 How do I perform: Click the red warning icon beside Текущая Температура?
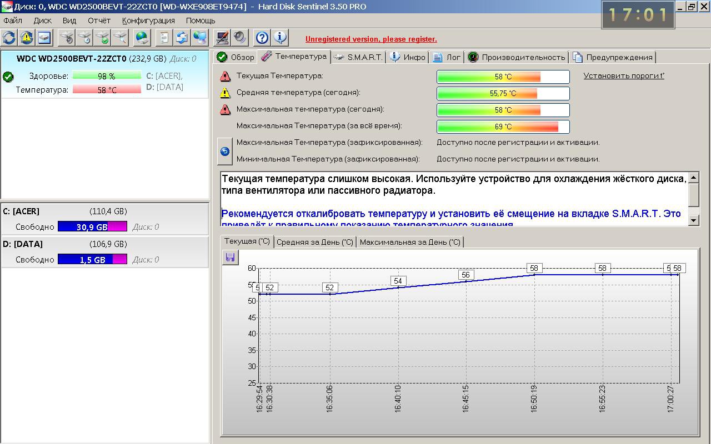click(225, 76)
